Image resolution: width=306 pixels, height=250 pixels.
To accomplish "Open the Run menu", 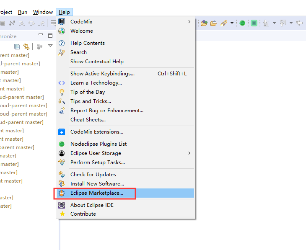I will click(x=23, y=12).
